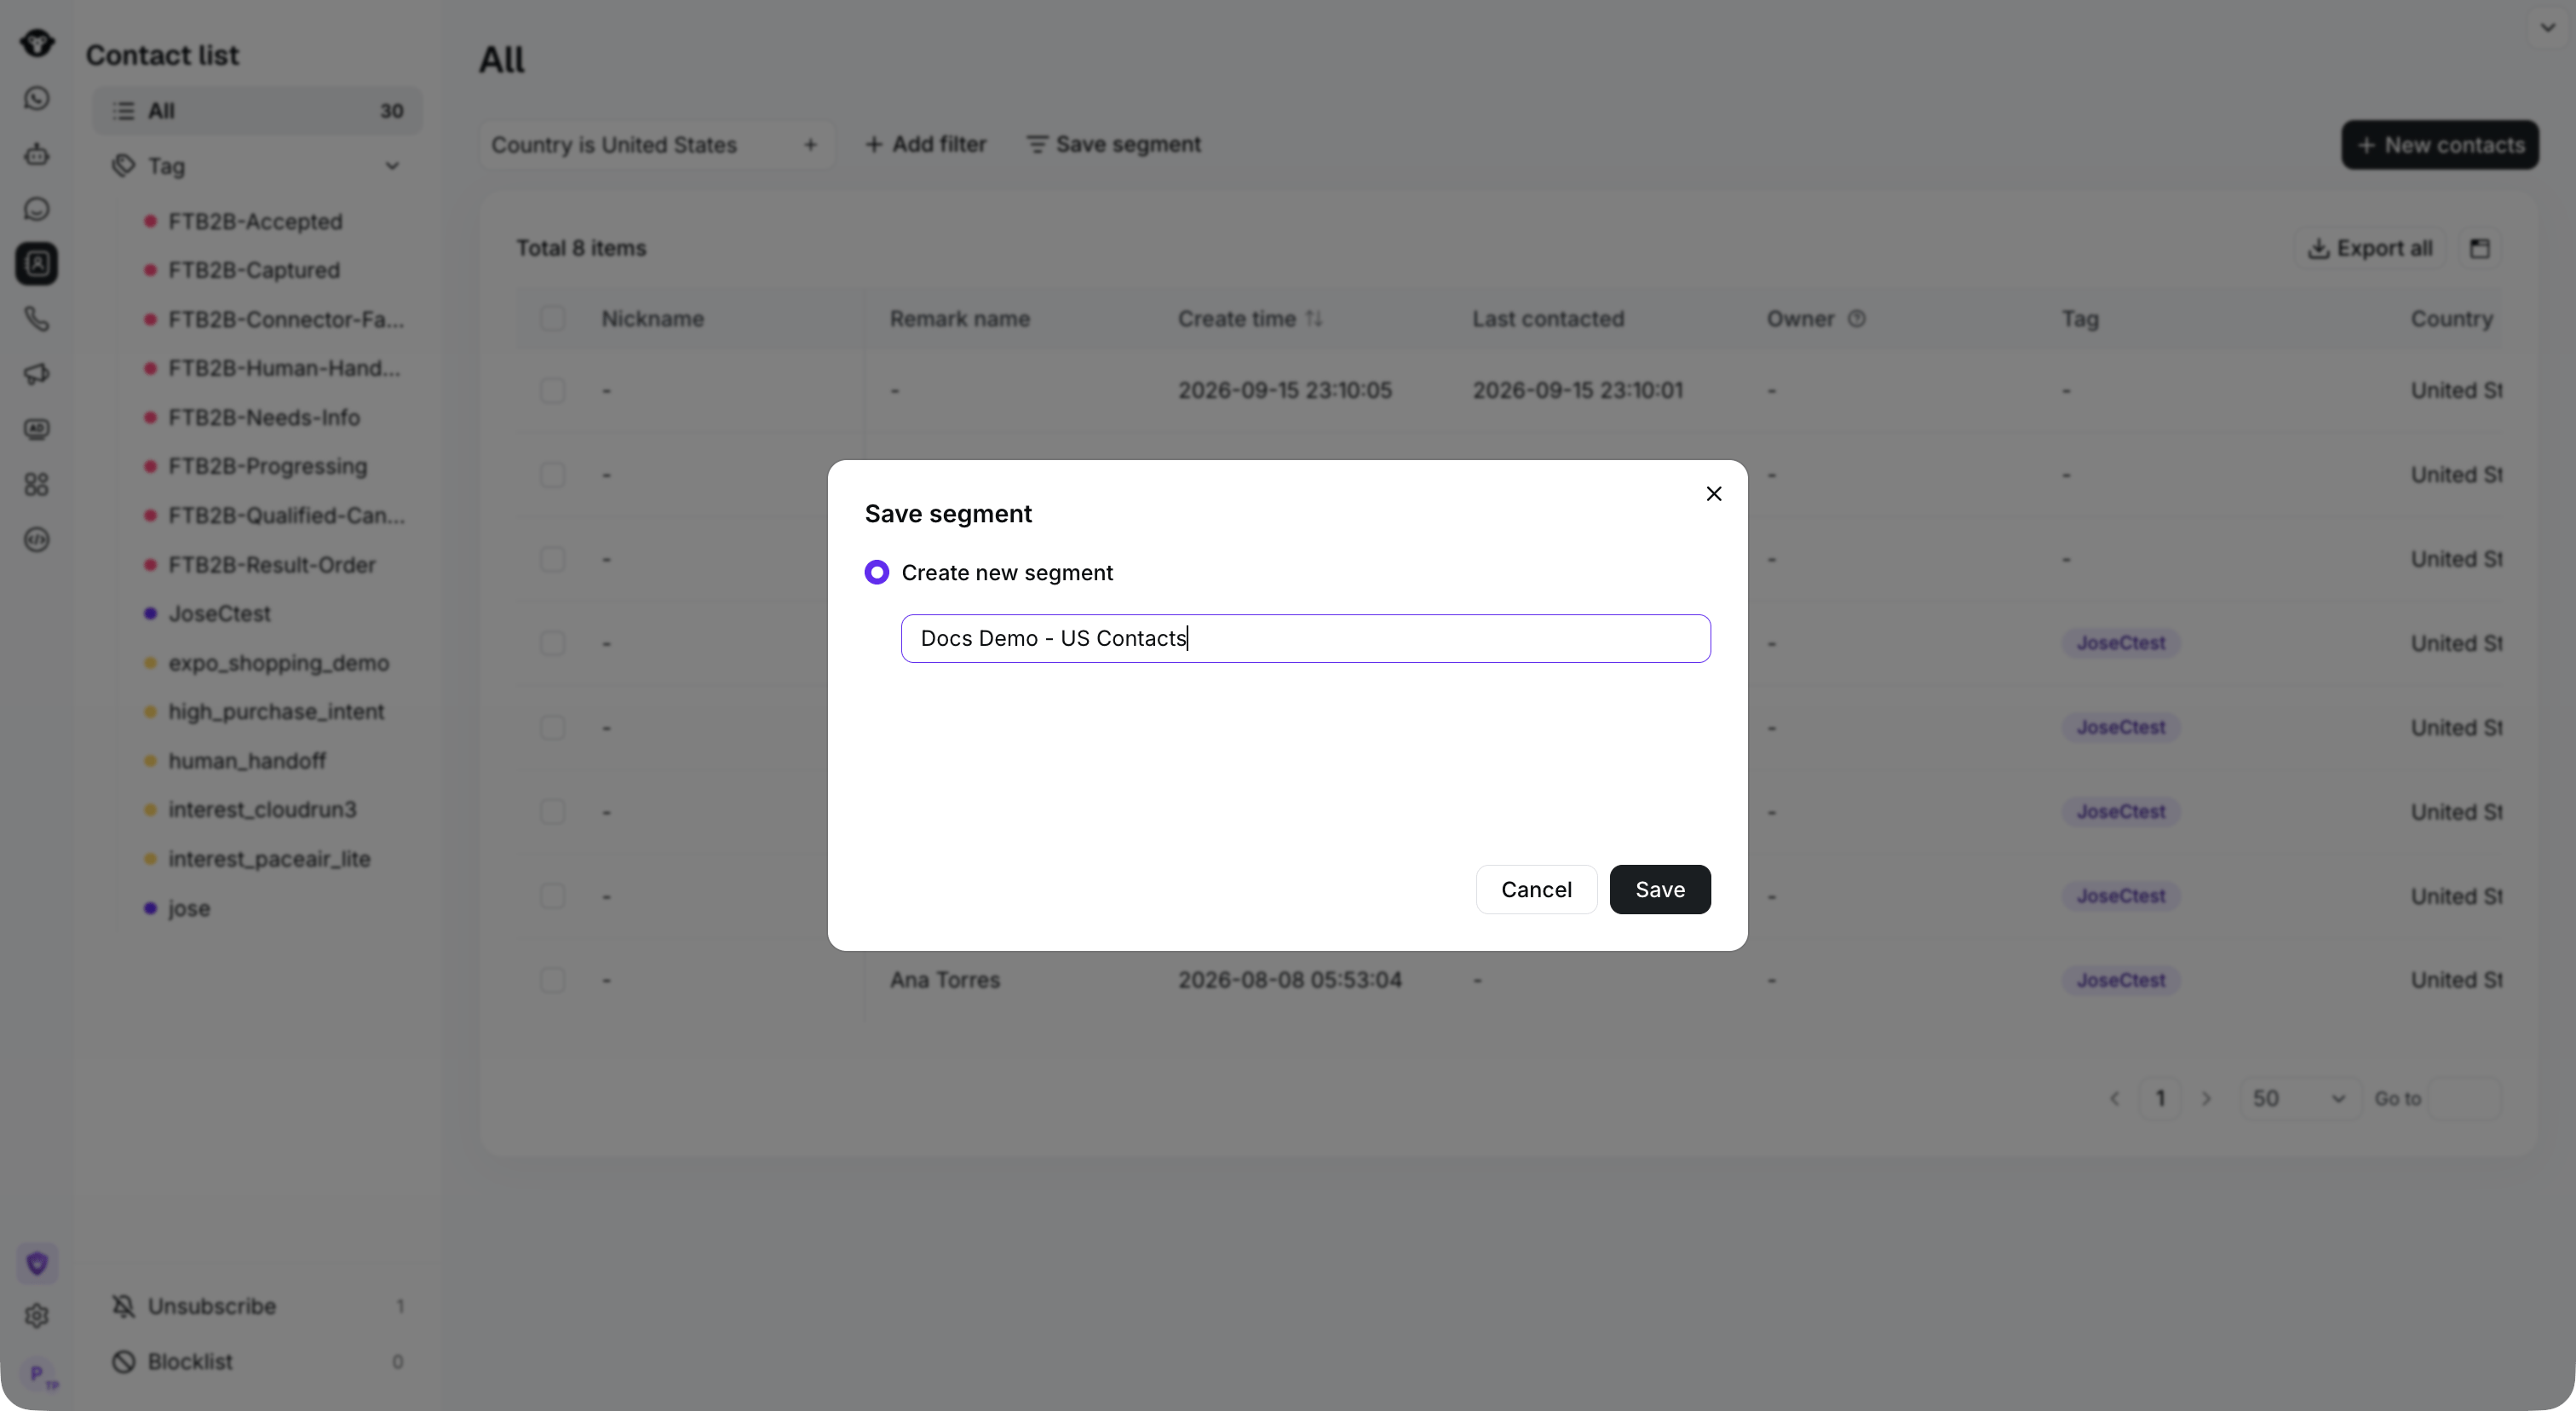Click the Export all download icon

pyautogui.click(x=2318, y=249)
